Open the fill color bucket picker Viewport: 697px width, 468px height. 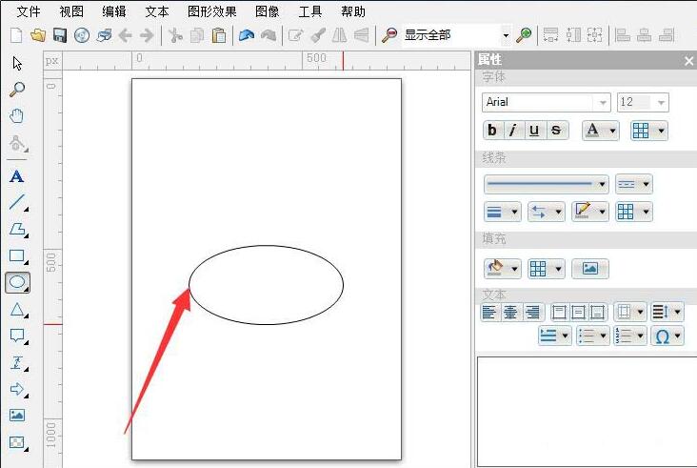(x=501, y=269)
